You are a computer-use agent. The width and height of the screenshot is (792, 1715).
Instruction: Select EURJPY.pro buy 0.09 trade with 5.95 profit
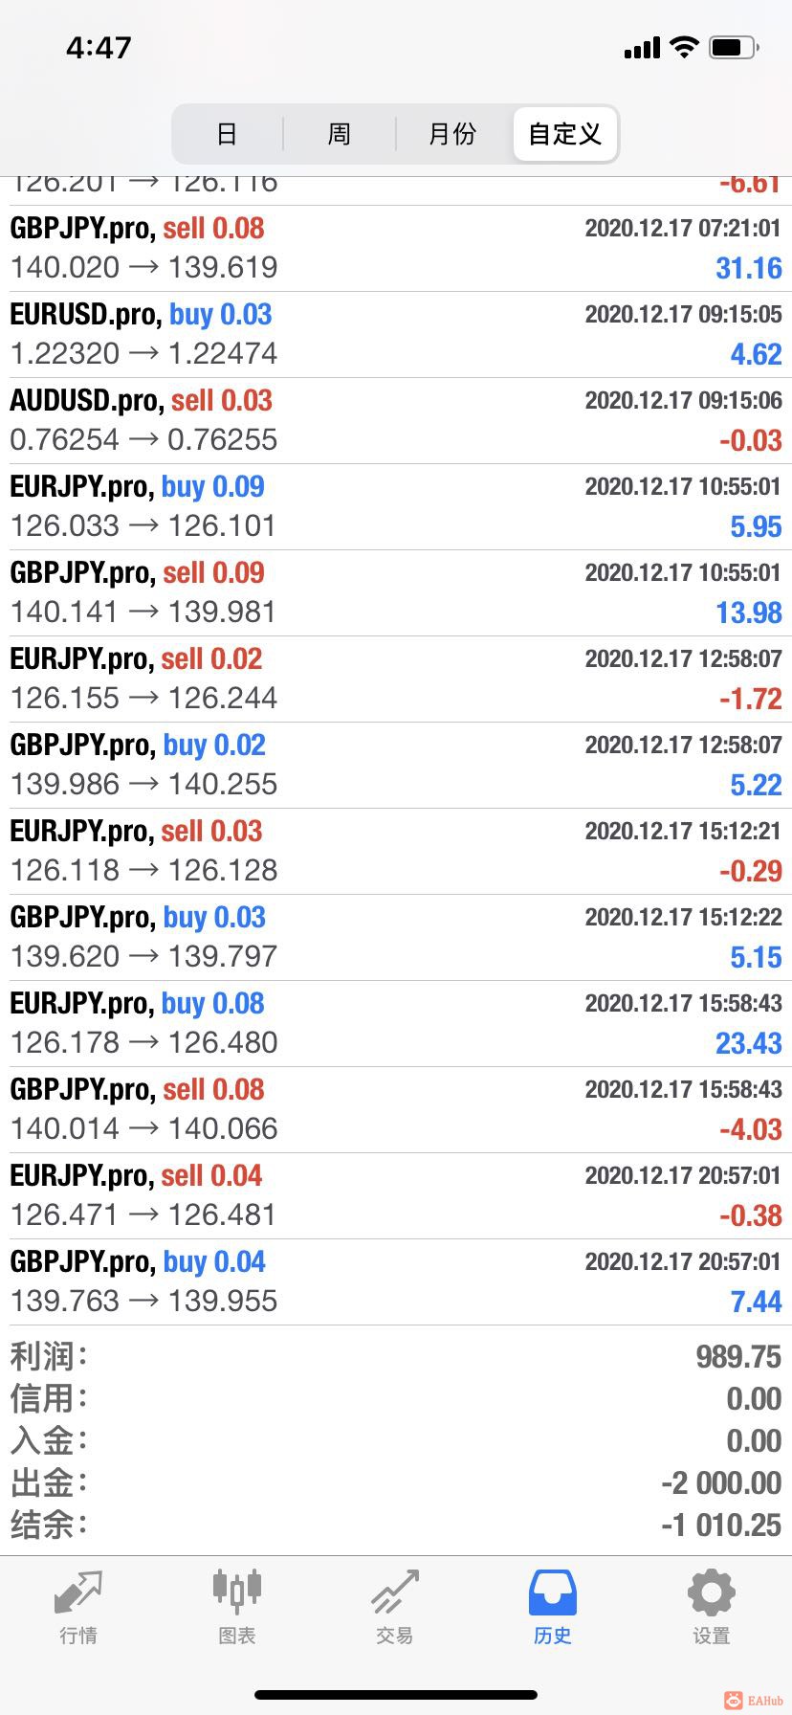pos(396,507)
